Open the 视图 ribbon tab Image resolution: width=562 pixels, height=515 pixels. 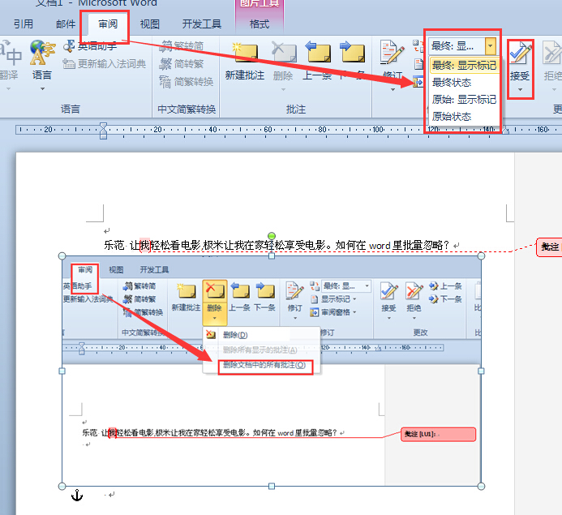(x=149, y=24)
